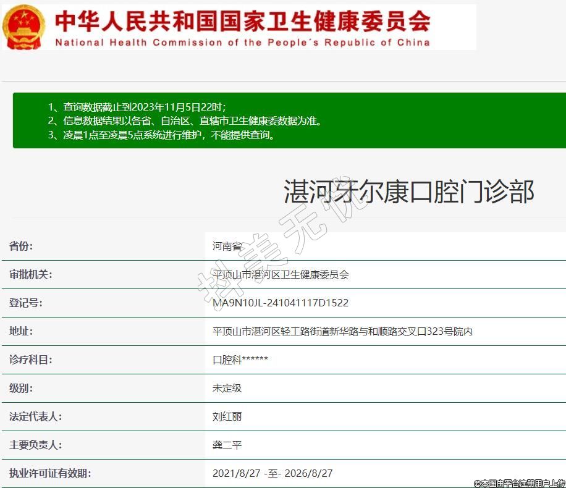The image size is (566, 488).
Task: Click the 登记号 field label
Action: coord(25,303)
